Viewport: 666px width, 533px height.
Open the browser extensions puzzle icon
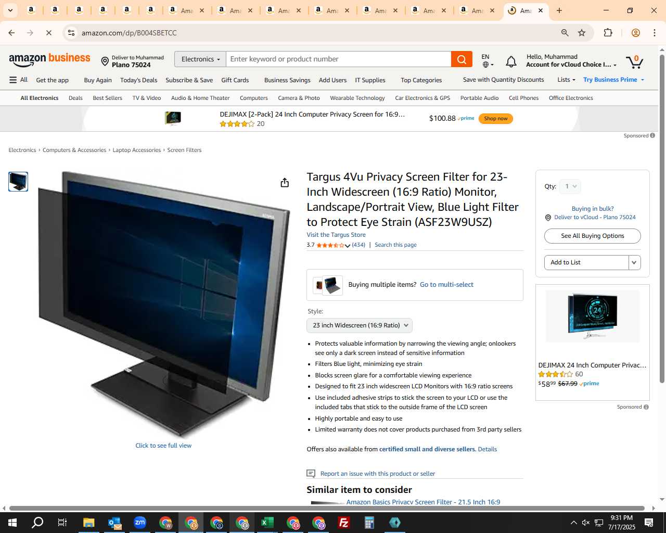coord(608,33)
